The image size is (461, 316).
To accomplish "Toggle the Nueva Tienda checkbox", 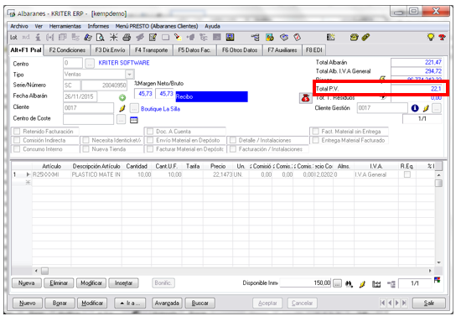I will [85, 149].
